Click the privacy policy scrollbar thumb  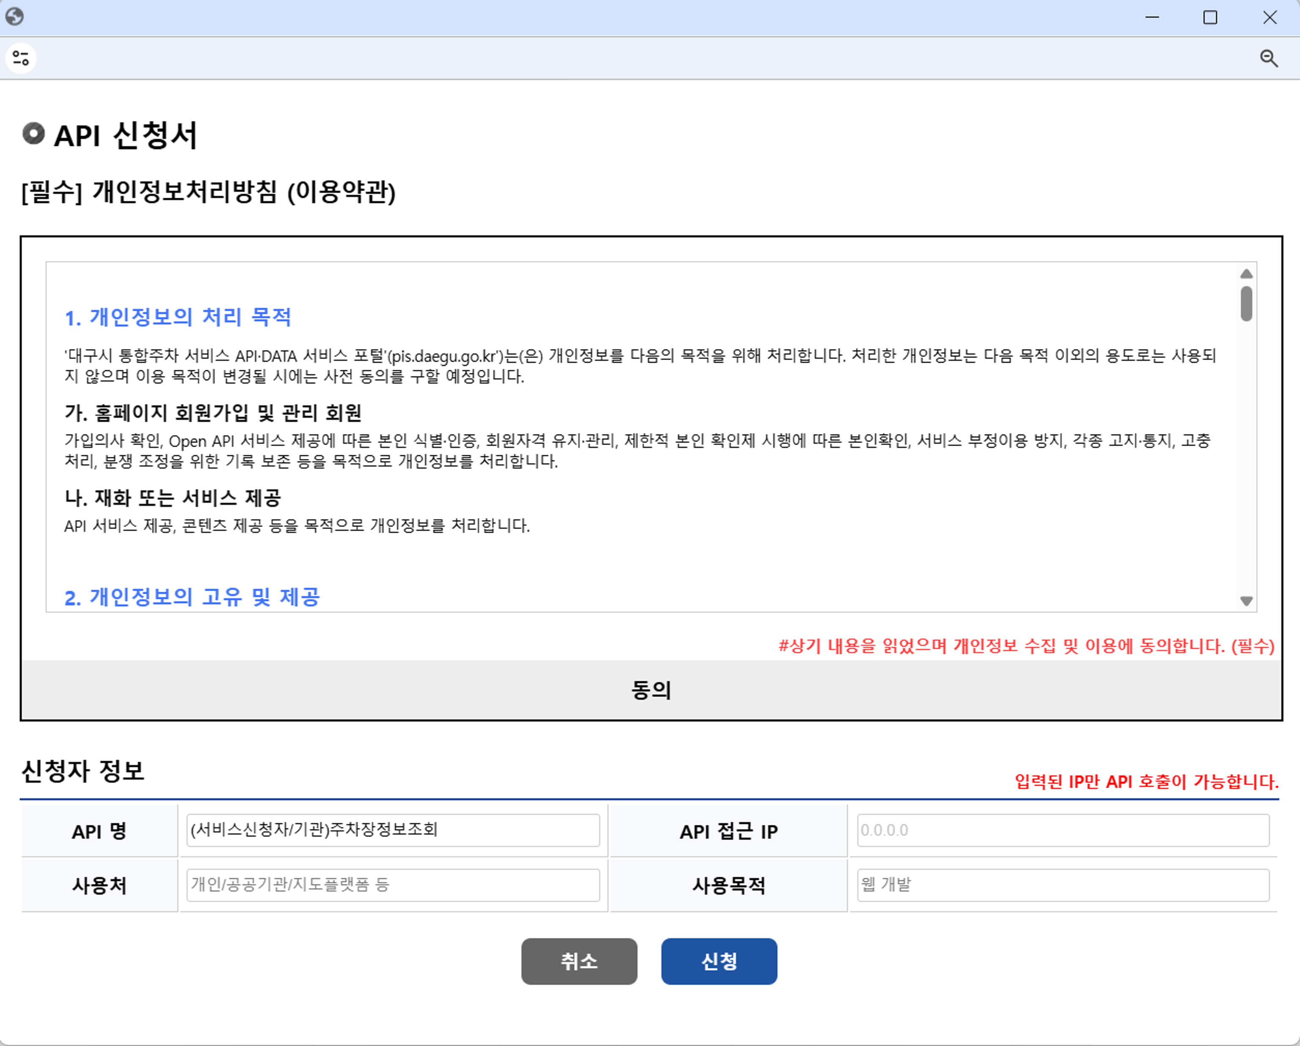1246,304
